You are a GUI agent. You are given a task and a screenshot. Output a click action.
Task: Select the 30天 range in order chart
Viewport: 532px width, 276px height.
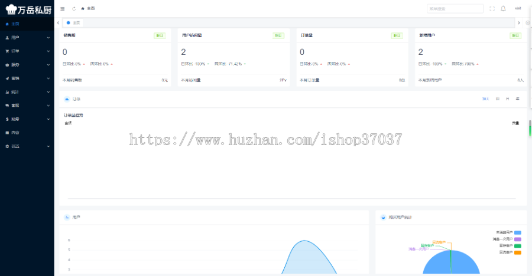485,99
